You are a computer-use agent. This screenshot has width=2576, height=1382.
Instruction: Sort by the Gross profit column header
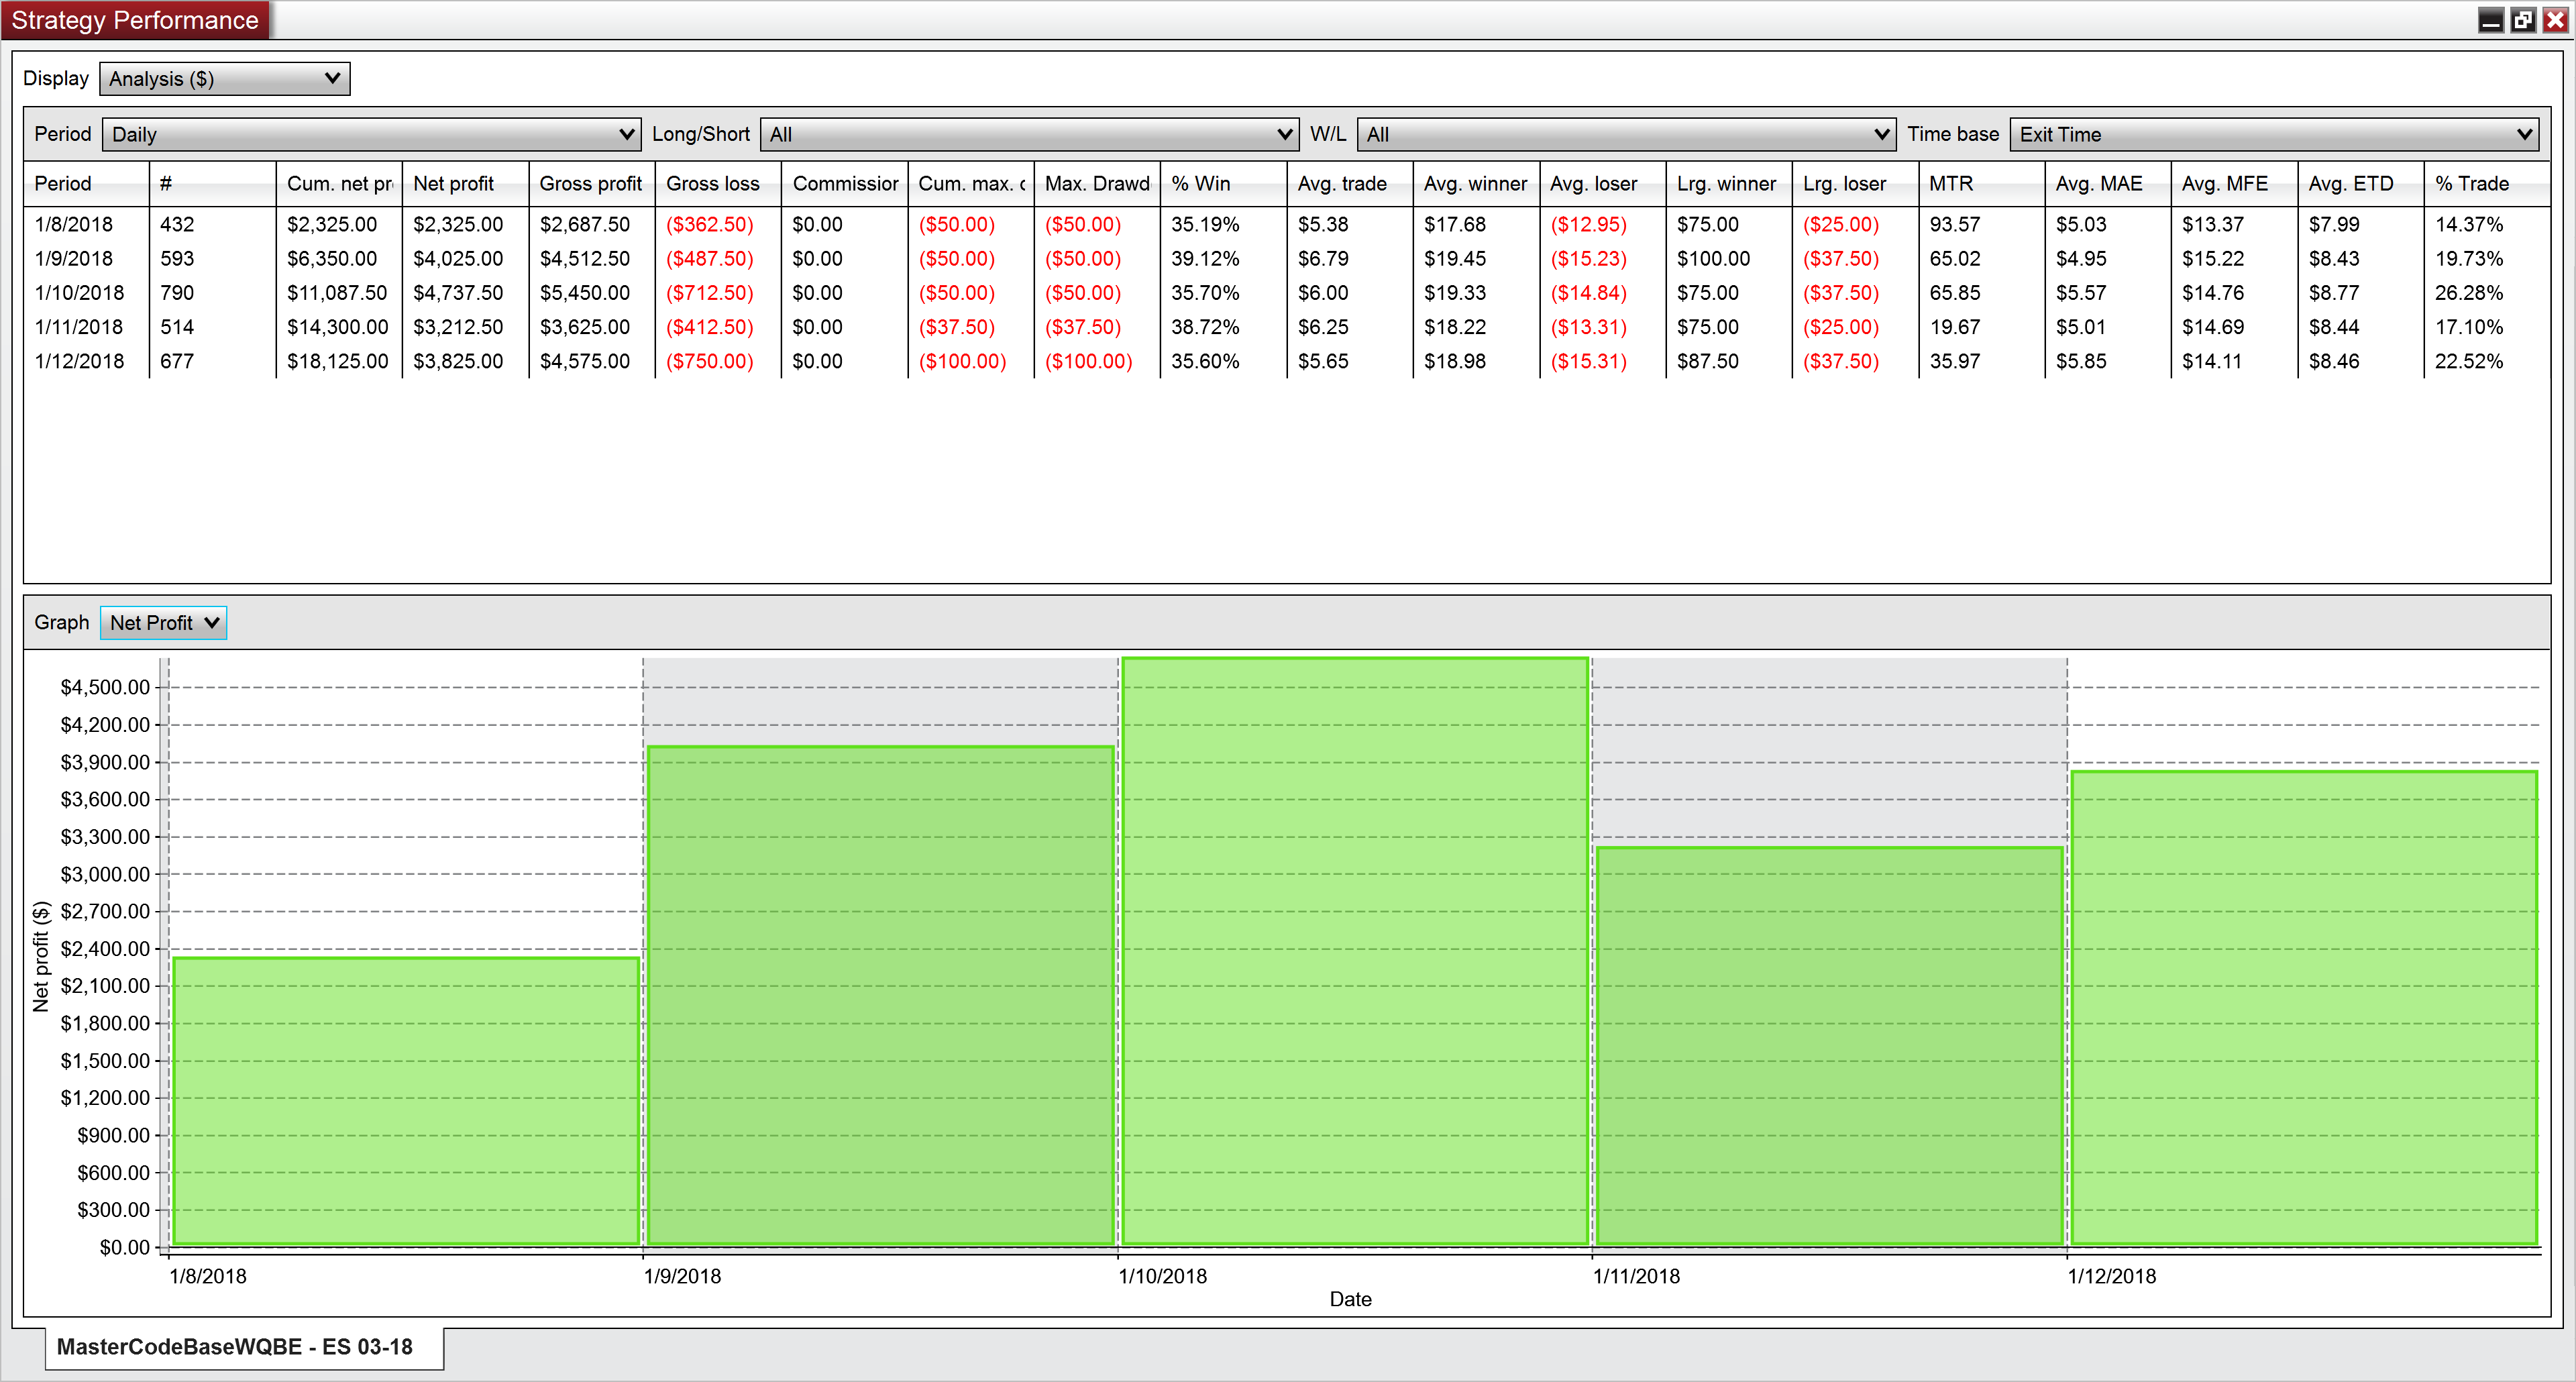tap(591, 184)
